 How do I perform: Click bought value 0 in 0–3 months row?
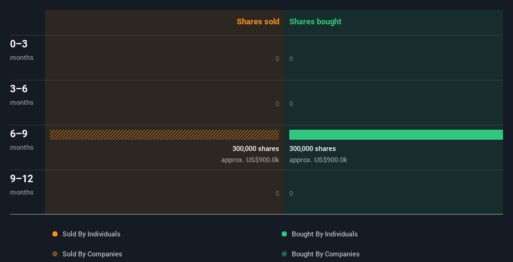click(x=291, y=59)
